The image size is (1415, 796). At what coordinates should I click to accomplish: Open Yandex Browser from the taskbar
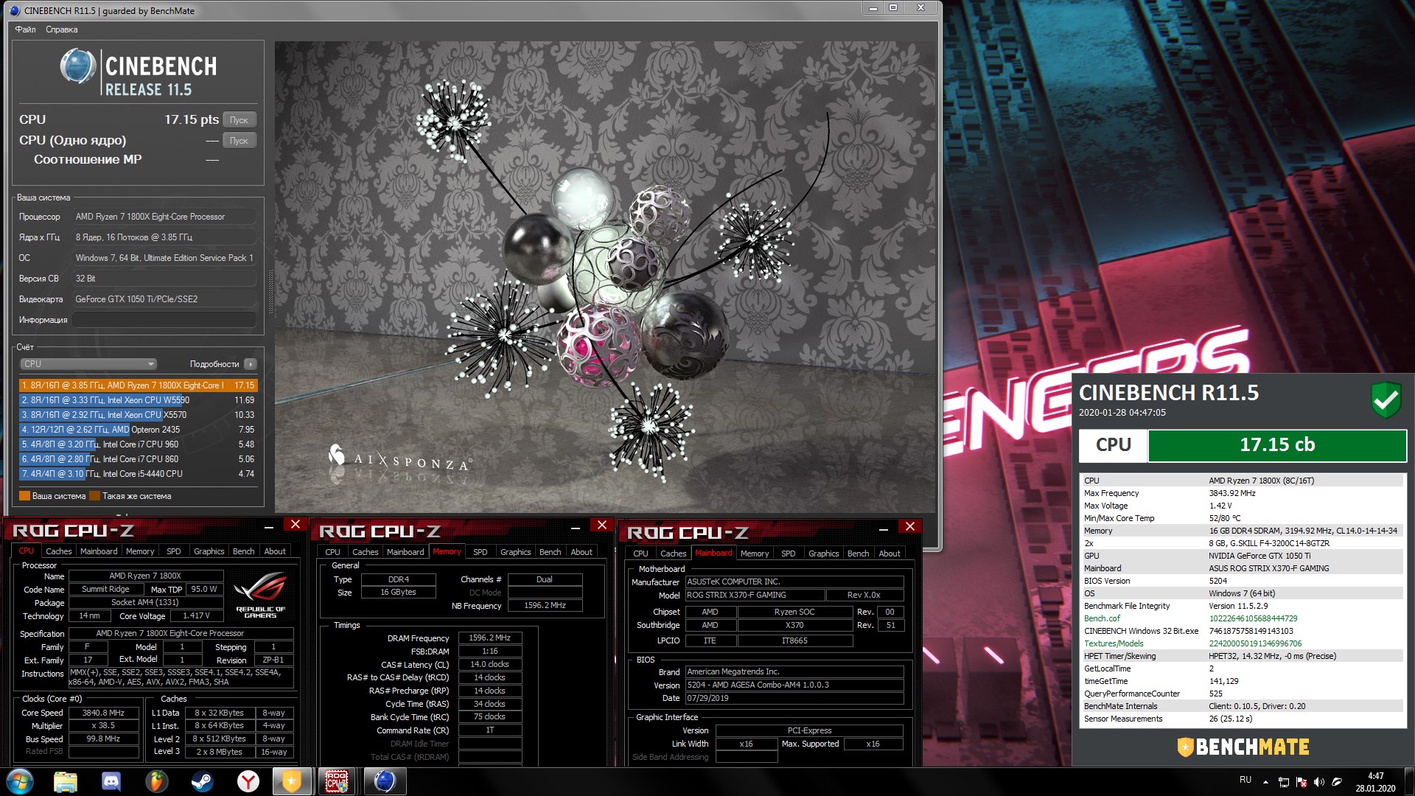point(248,781)
